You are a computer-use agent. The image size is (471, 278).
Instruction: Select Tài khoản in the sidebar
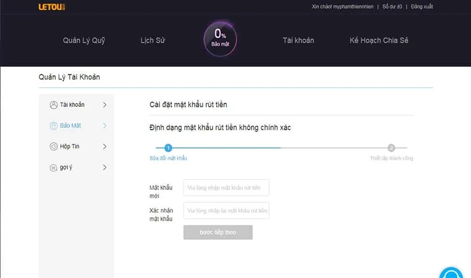[x=72, y=105]
